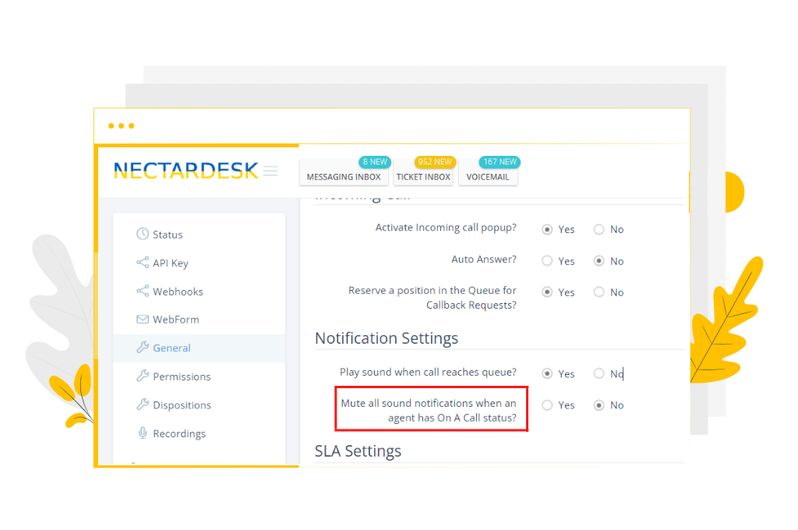798x530 pixels.
Task: Open API Key settings in the sidebar
Action: pyautogui.click(x=199, y=263)
